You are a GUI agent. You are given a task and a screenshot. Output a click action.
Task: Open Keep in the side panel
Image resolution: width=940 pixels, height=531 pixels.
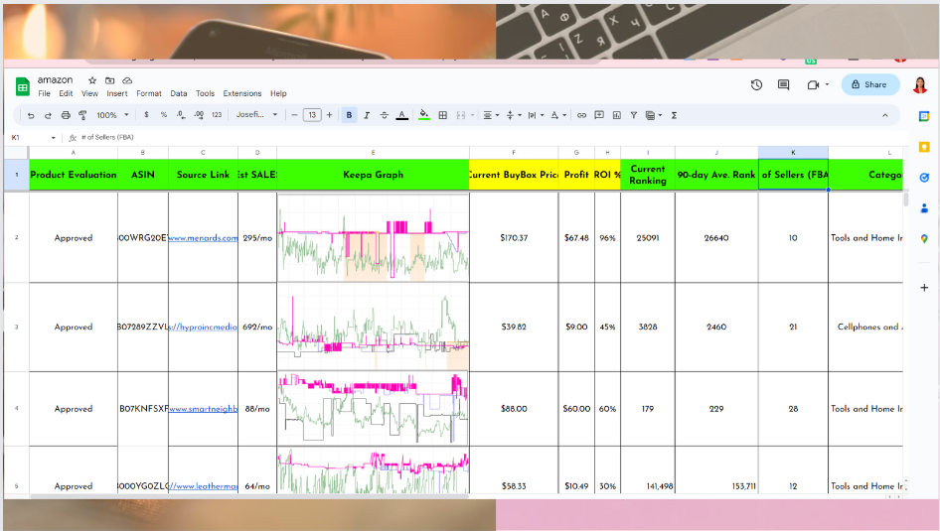click(x=924, y=147)
